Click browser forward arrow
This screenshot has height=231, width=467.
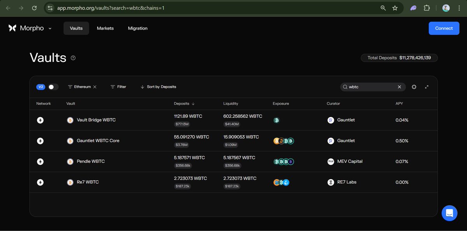click(x=21, y=8)
